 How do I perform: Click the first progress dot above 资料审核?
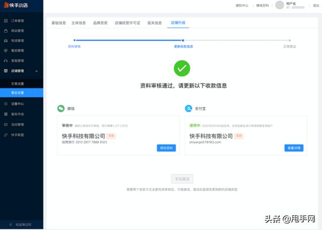point(74,40)
